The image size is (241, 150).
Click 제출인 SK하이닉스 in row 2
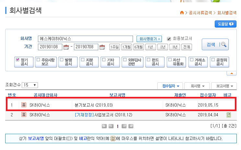coord(175,115)
